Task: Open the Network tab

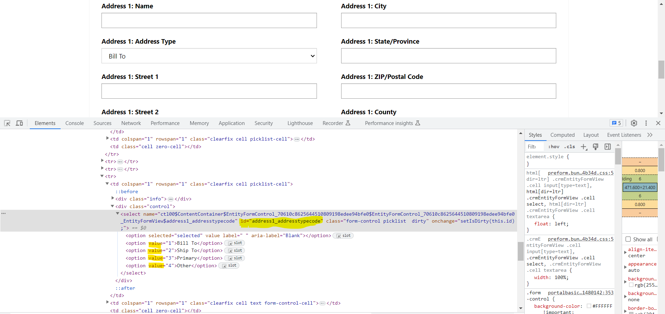Action: (x=131, y=123)
